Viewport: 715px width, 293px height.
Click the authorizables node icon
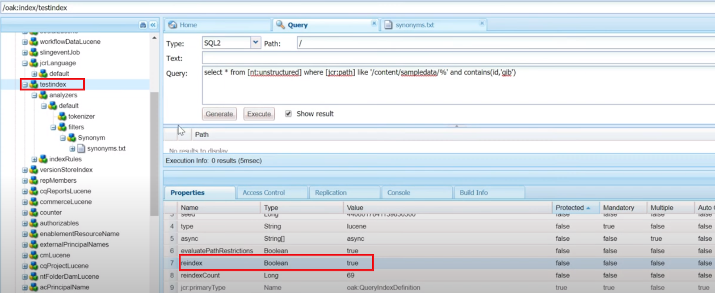tap(34, 223)
